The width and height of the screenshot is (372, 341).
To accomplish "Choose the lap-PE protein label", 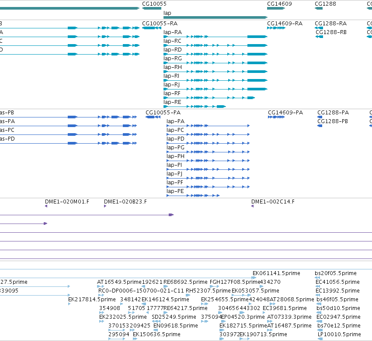I will (x=175, y=192).
